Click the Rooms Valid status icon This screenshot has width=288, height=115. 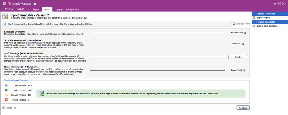click(244, 70)
